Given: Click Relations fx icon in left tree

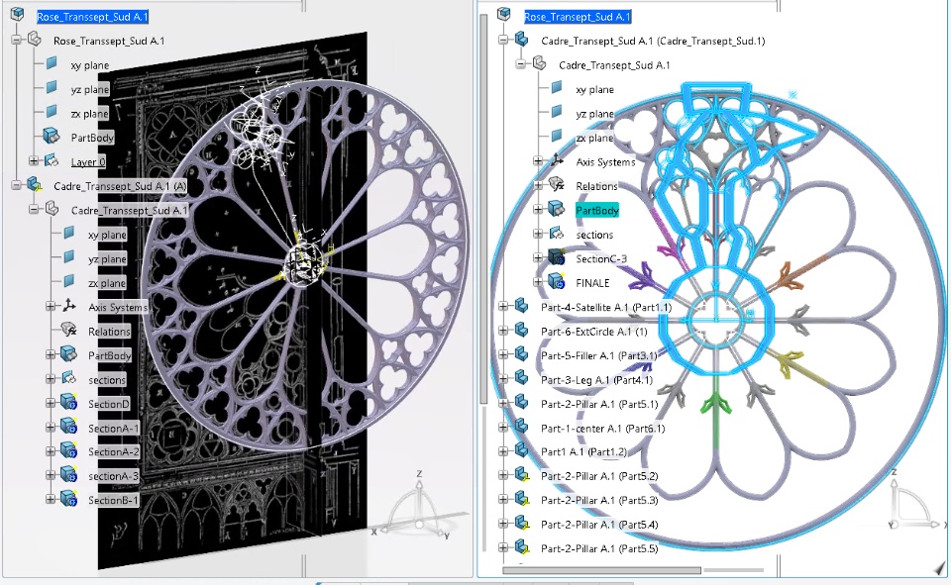Looking at the screenshot, I should pyautogui.click(x=69, y=330).
